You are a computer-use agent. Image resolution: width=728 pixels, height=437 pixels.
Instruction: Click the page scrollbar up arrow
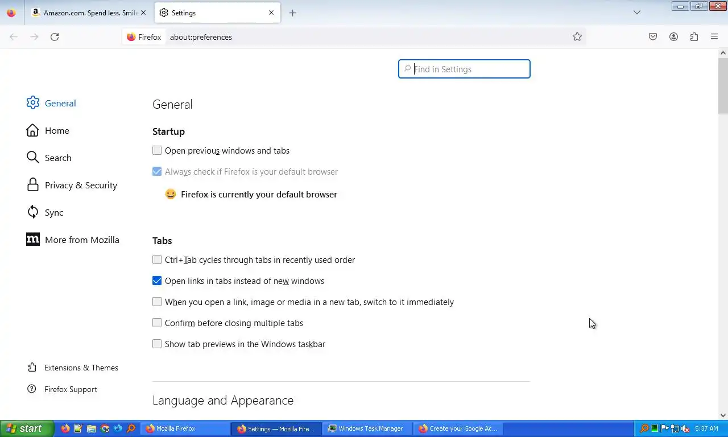pos(723,53)
